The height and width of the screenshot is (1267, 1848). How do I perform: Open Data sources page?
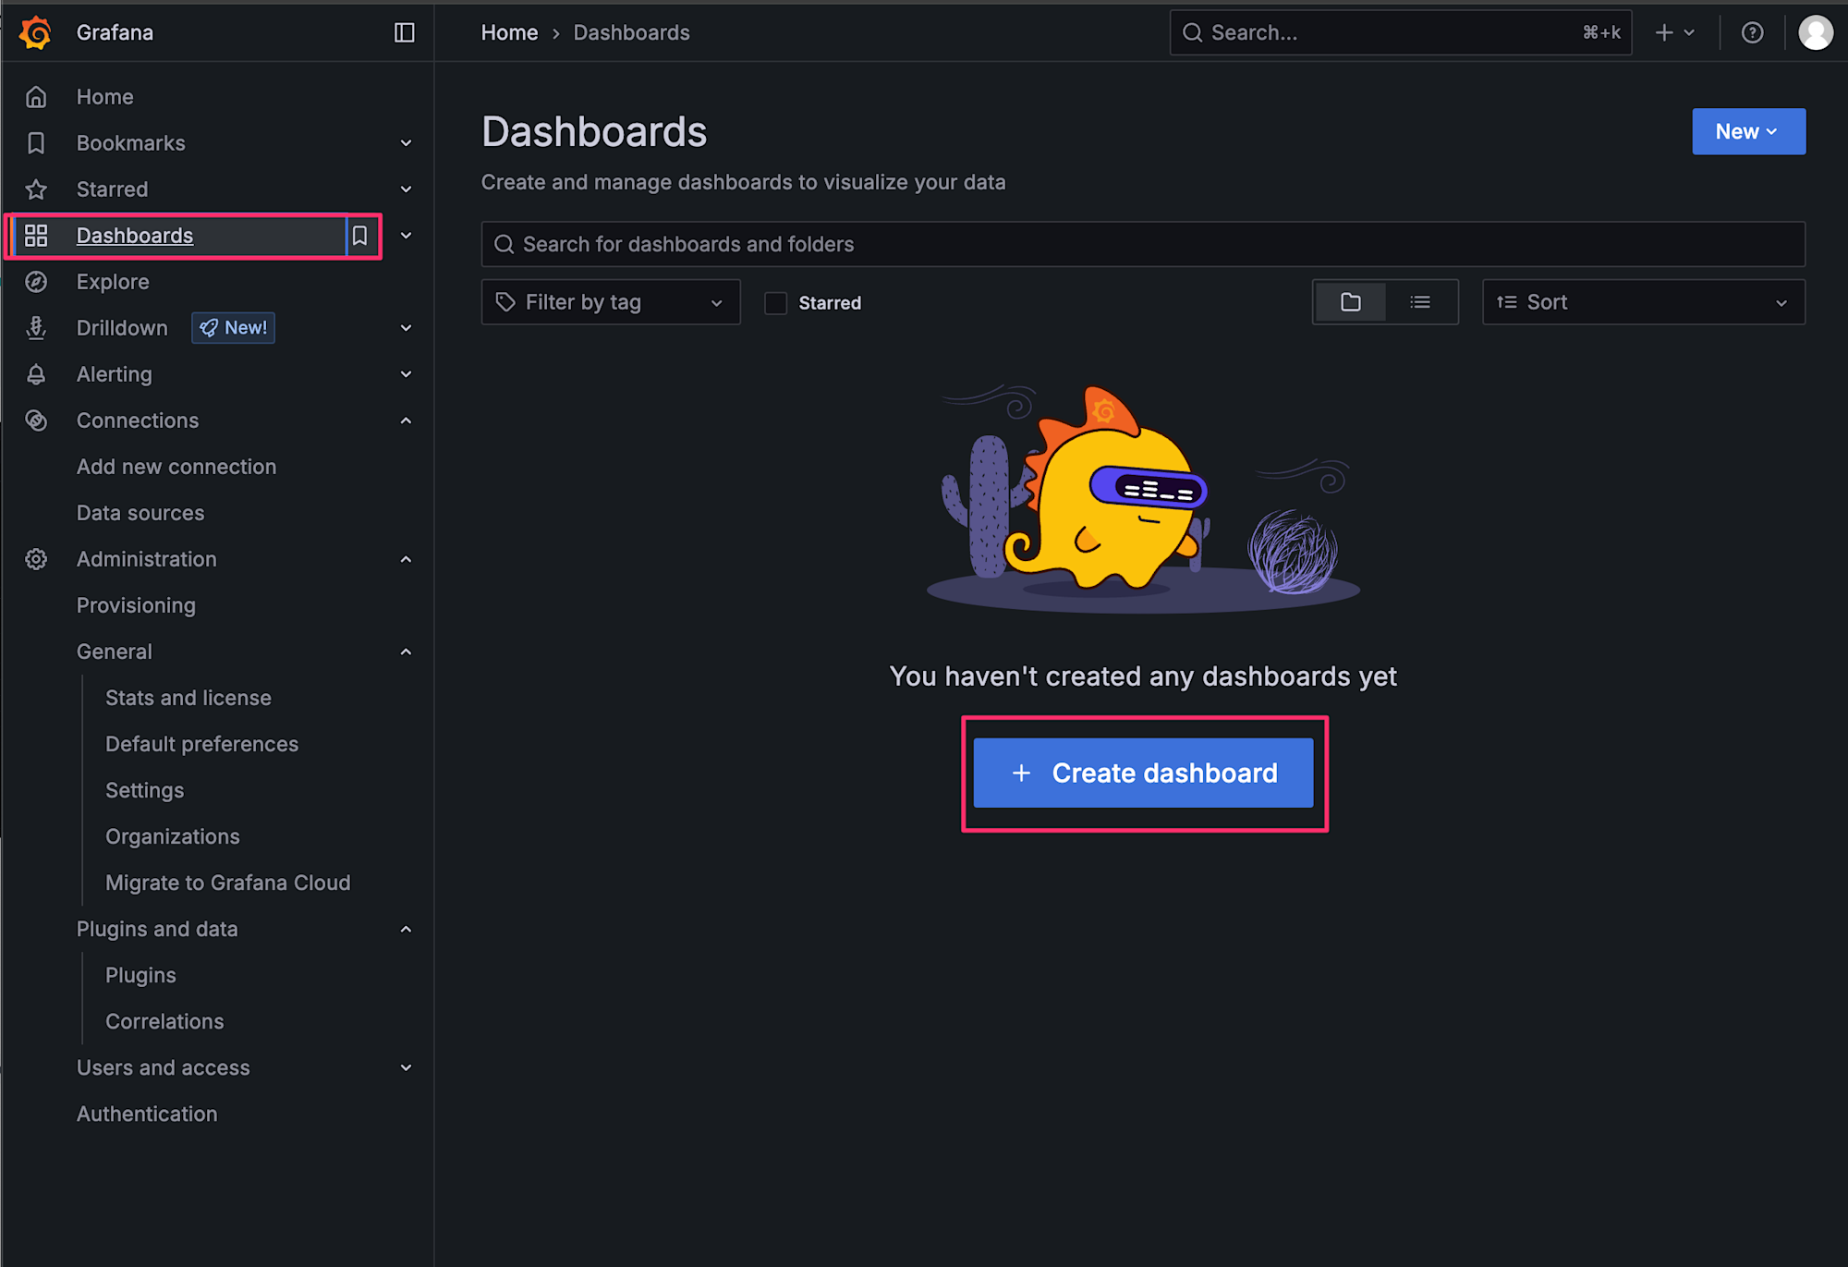pyautogui.click(x=140, y=513)
